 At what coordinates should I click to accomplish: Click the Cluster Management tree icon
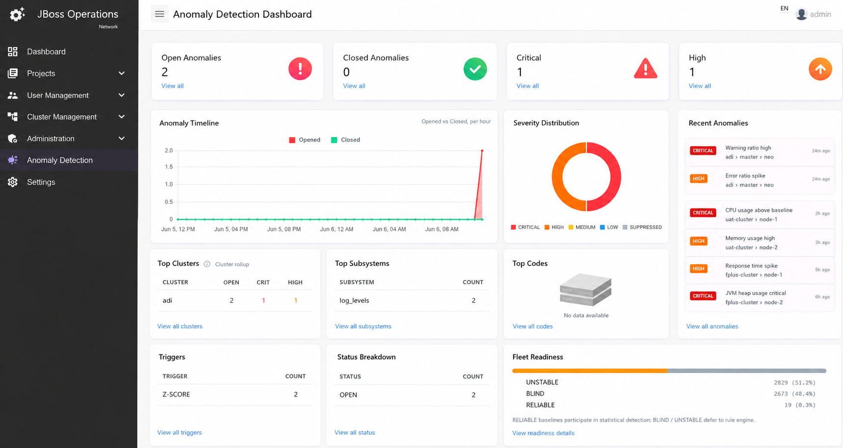click(x=13, y=117)
